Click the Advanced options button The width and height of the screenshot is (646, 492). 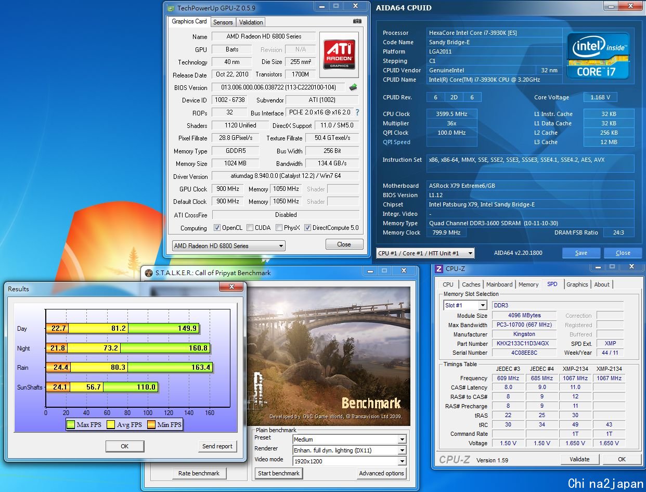tap(381, 473)
